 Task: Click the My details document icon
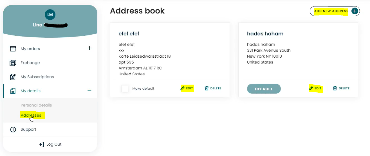[13, 91]
